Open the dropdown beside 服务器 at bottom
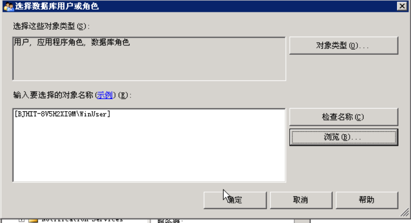 pos(302,221)
